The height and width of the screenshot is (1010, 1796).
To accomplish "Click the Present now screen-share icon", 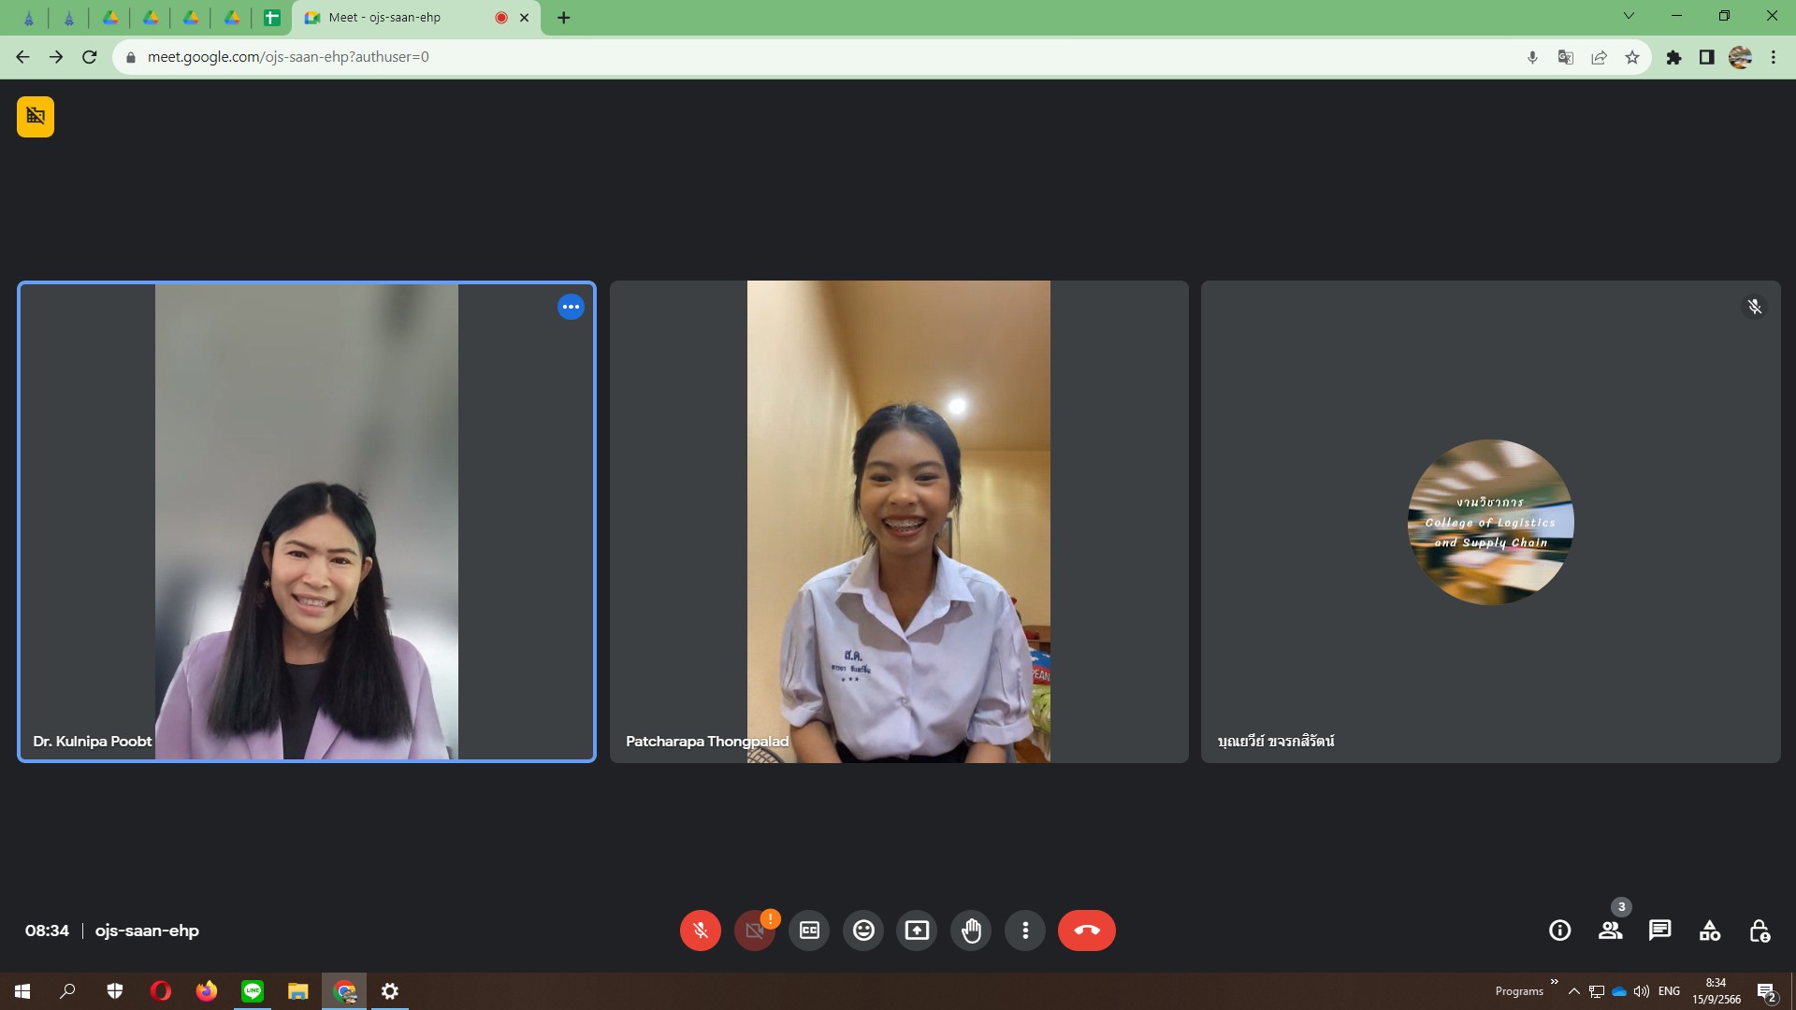I will (917, 931).
